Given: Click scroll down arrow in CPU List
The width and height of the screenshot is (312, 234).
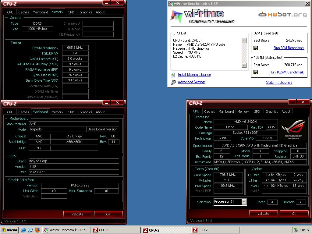Looking at the screenshot, I should click(244, 65).
